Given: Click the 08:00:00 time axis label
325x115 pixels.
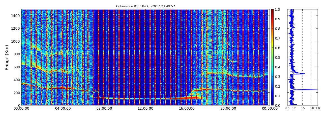Looking at the screenshot, I should point(103,109).
